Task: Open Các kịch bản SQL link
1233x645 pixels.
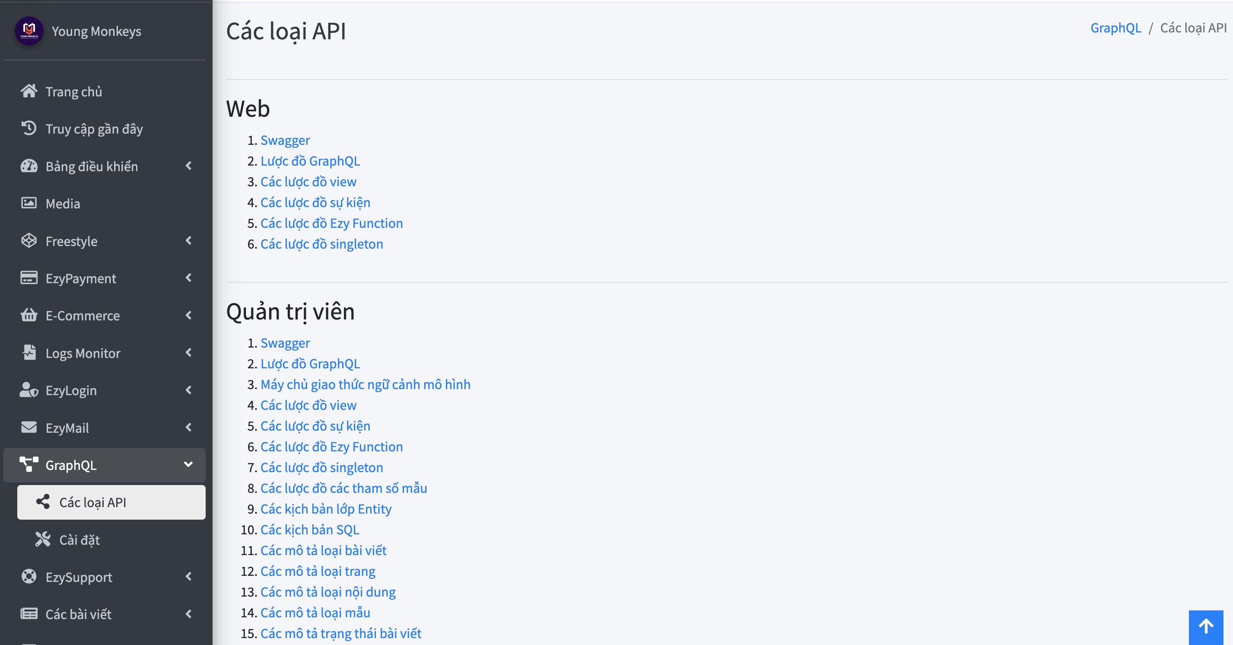Action: (310, 530)
